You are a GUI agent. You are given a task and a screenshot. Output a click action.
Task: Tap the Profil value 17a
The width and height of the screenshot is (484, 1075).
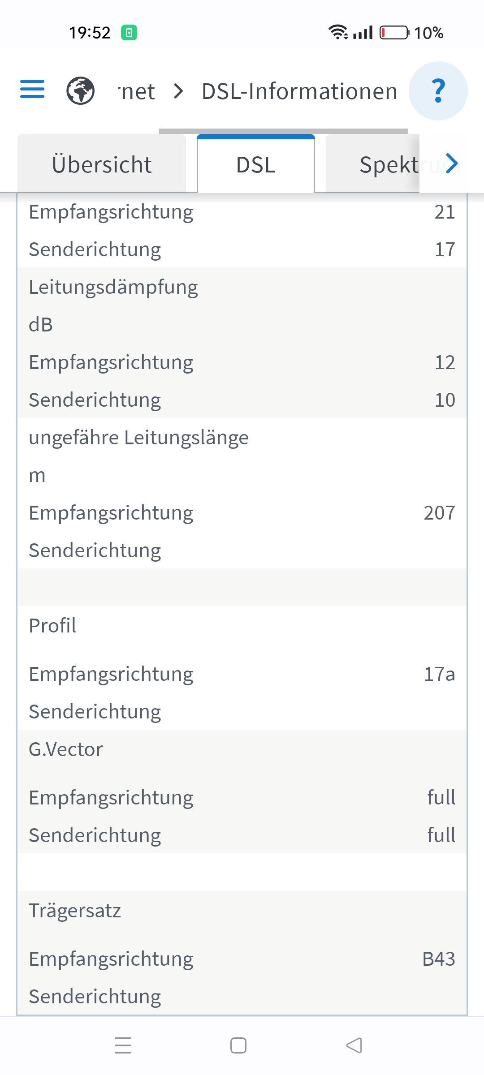click(x=439, y=674)
